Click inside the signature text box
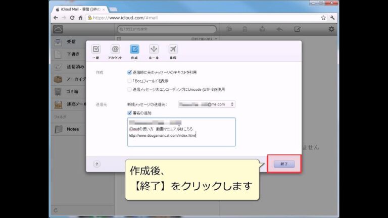Image resolution: width=388 pixels, height=218 pixels. (x=181, y=132)
